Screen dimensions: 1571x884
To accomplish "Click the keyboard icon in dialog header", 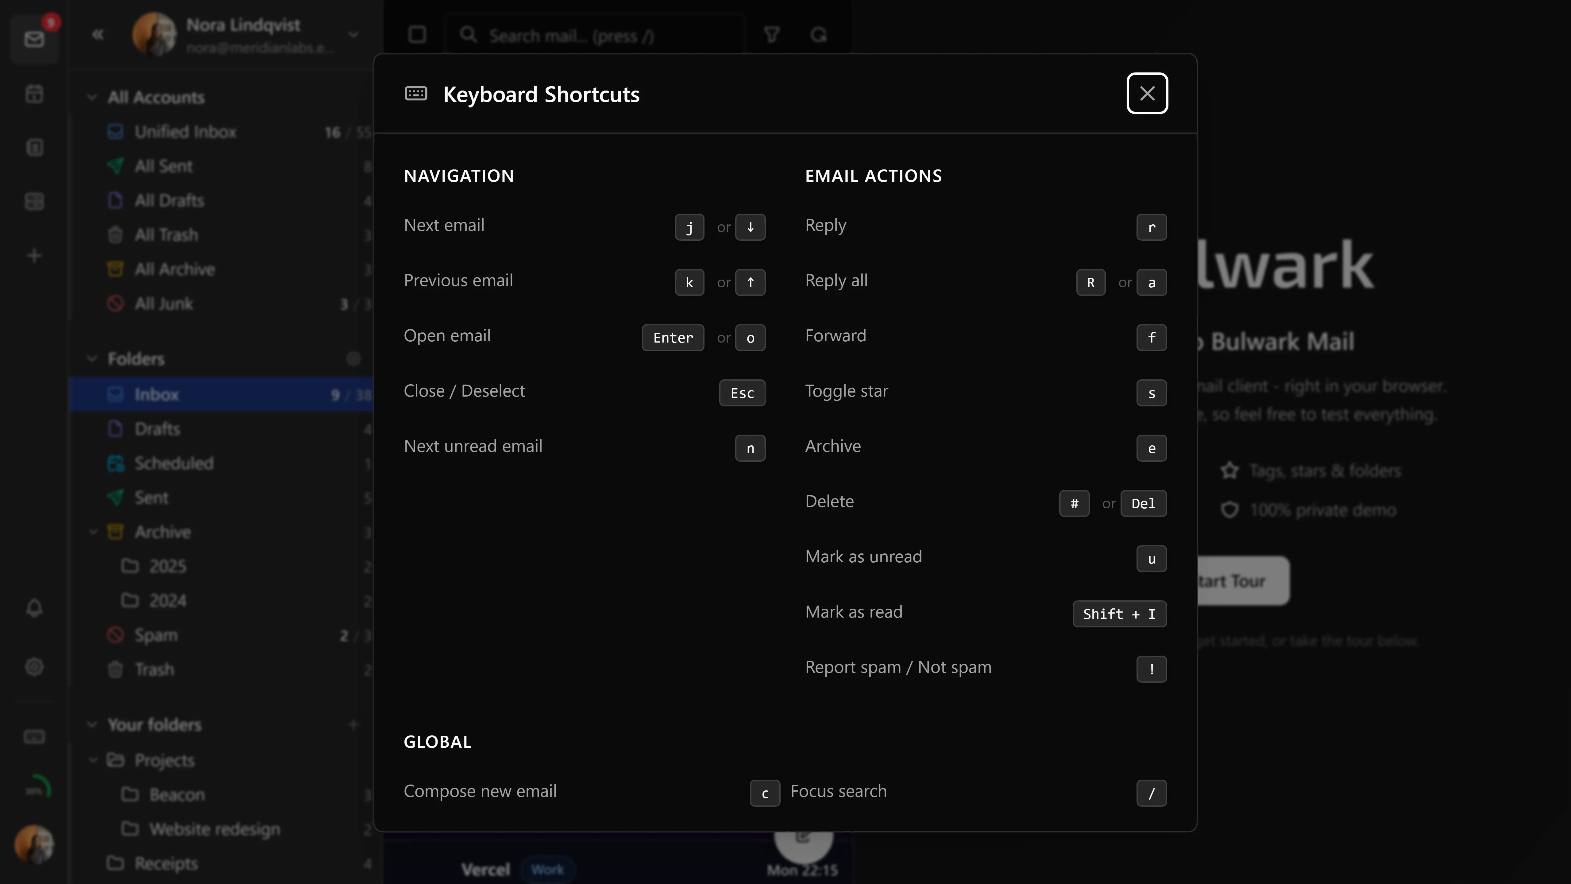I will point(416,93).
